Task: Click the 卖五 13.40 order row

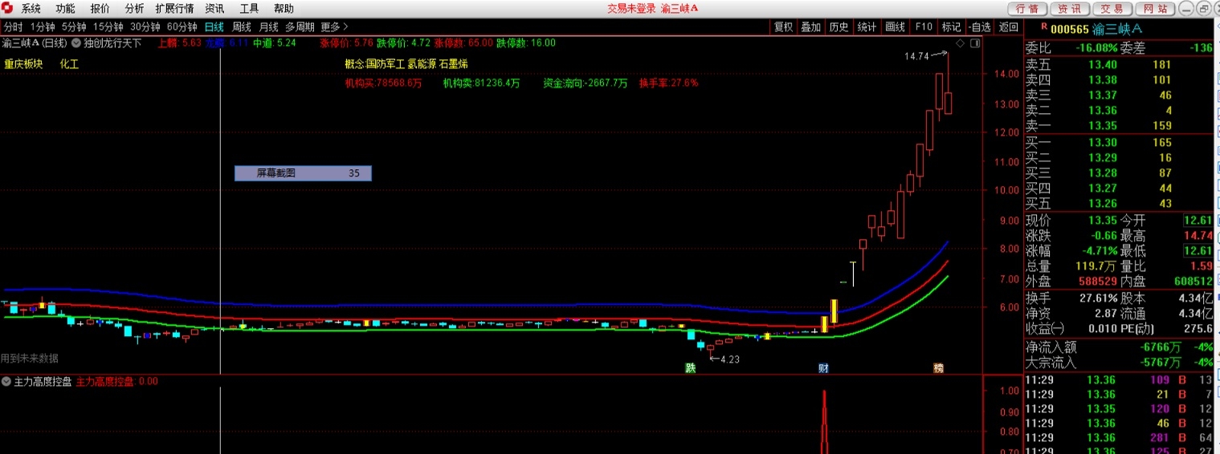Action: pos(1119,65)
